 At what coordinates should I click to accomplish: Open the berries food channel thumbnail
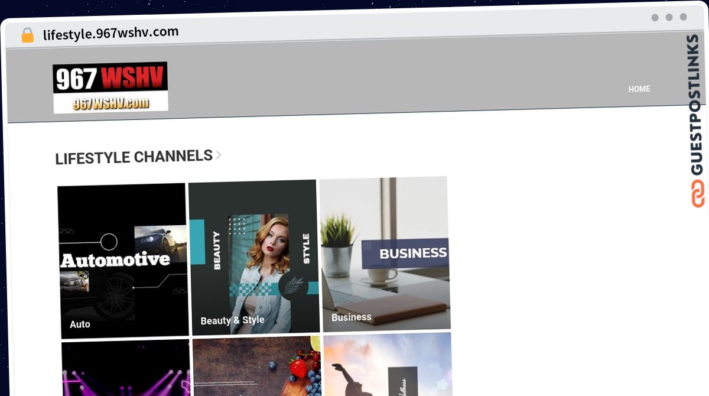[257, 366]
